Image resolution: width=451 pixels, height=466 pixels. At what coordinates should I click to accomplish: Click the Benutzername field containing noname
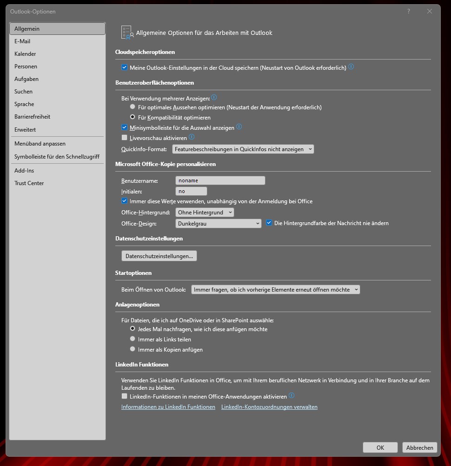click(x=220, y=180)
